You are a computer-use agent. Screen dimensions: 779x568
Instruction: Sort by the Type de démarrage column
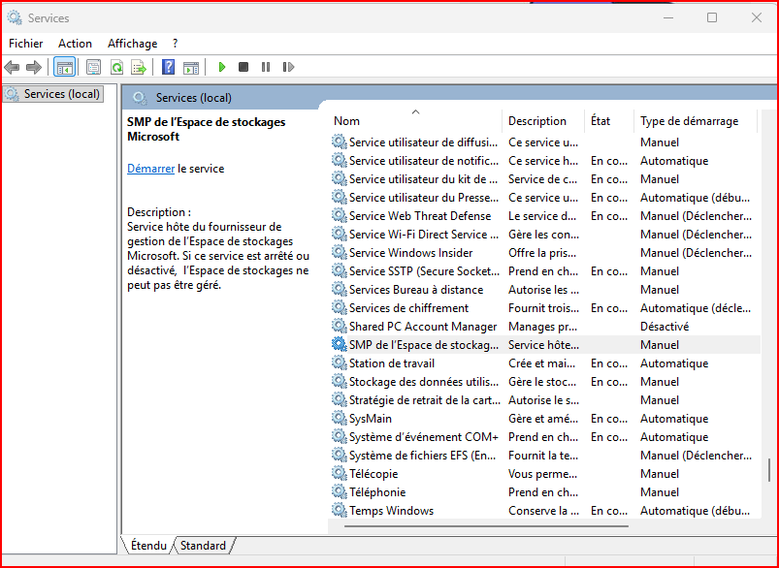coord(689,121)
